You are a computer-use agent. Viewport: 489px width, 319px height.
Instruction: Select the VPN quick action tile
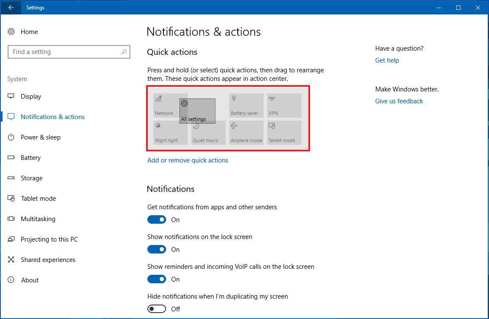tap(284, 105)
